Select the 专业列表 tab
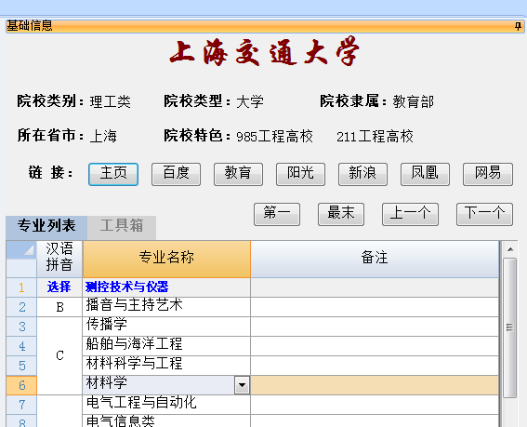Viewport: 527px width, 427px height. tap(46, 225)
